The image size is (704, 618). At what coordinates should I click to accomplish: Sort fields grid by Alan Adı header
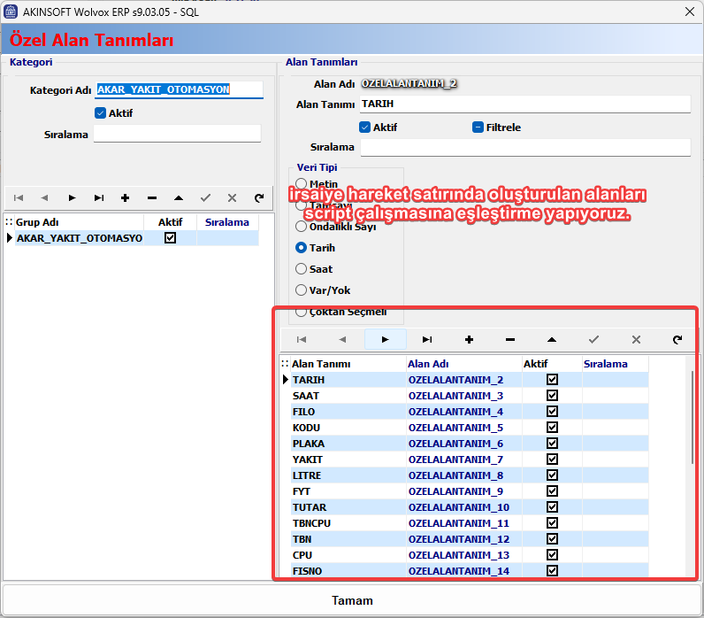pos(464,364)
